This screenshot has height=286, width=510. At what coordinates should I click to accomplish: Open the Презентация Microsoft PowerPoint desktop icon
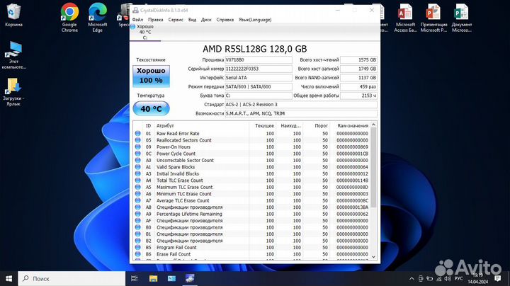(433, 18)
